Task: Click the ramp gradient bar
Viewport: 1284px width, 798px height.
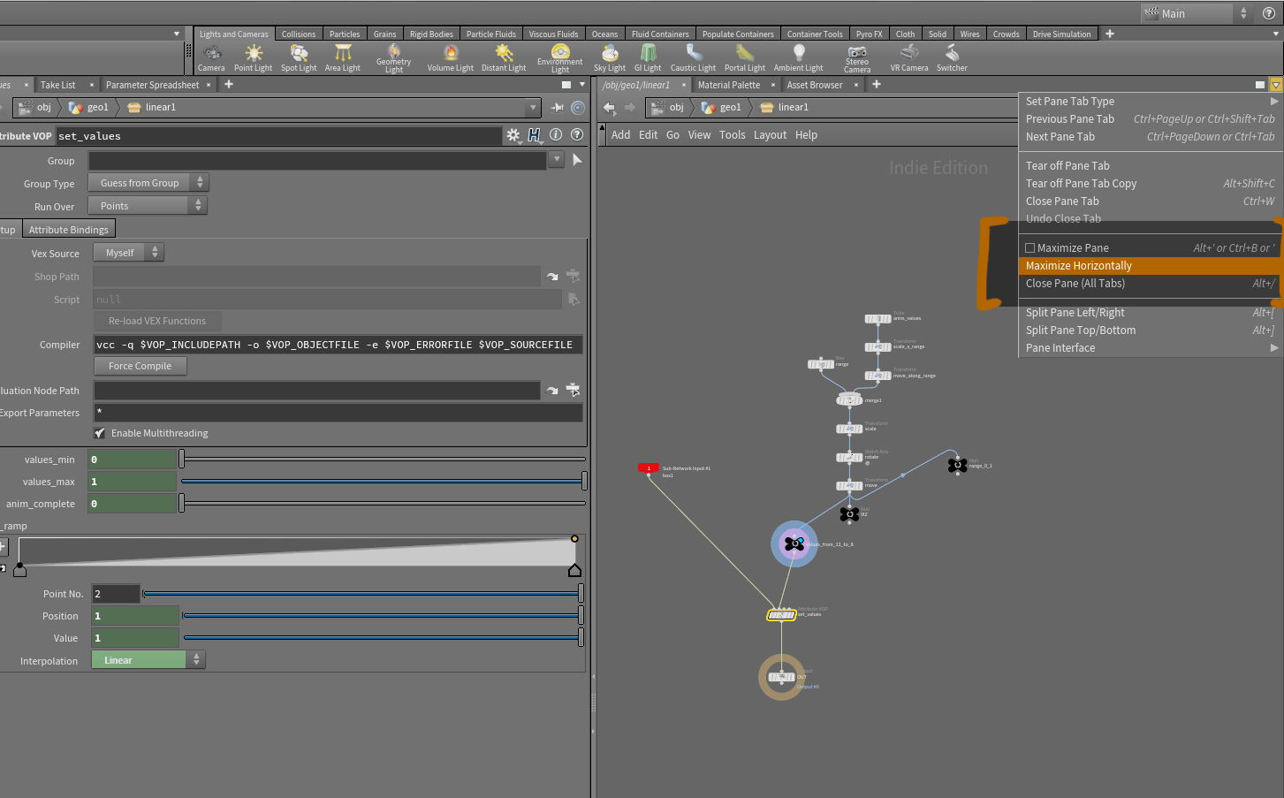Action: [297, 552]
